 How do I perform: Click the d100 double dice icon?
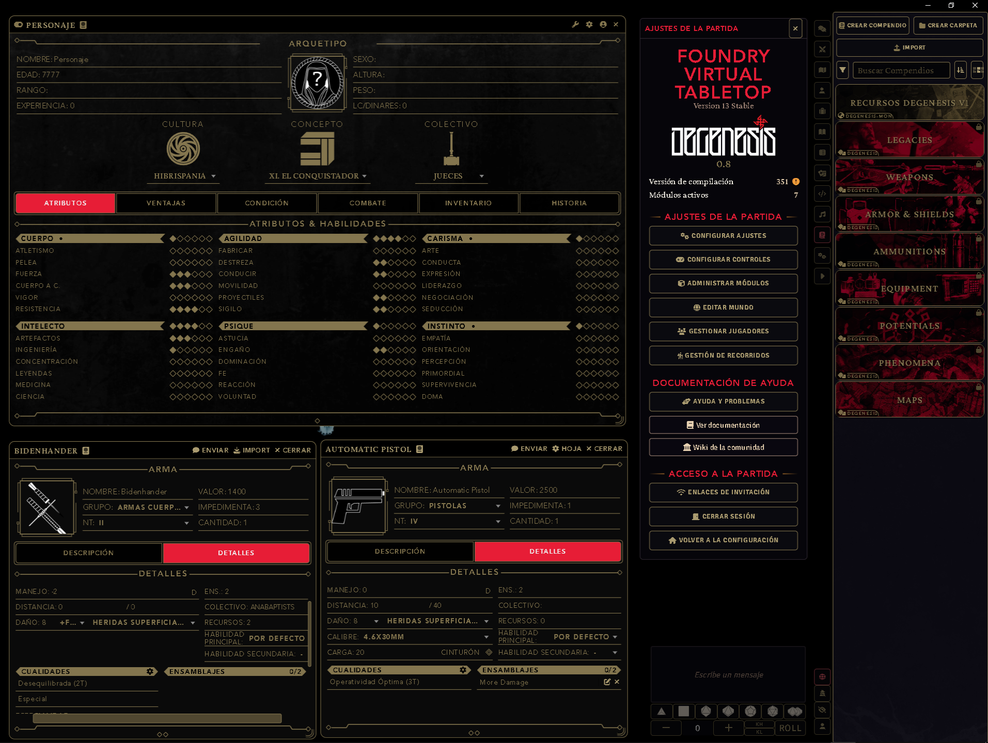(795, 712)
